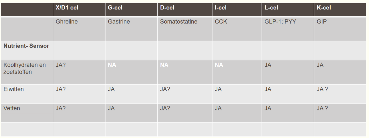Viewport: 369px width, 138px height.
Task: Click the GLP-1; PYY cell
Action: tap(280, 22)
